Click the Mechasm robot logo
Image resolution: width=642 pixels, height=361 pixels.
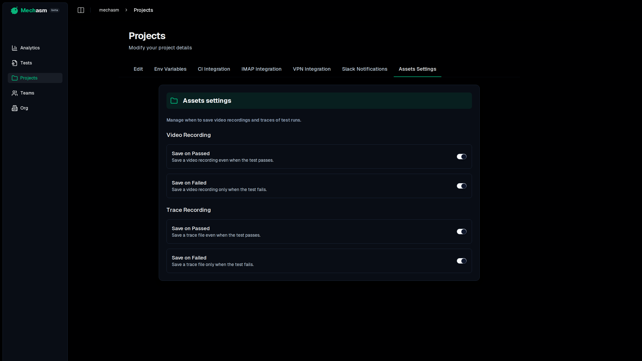pos(14,10)
